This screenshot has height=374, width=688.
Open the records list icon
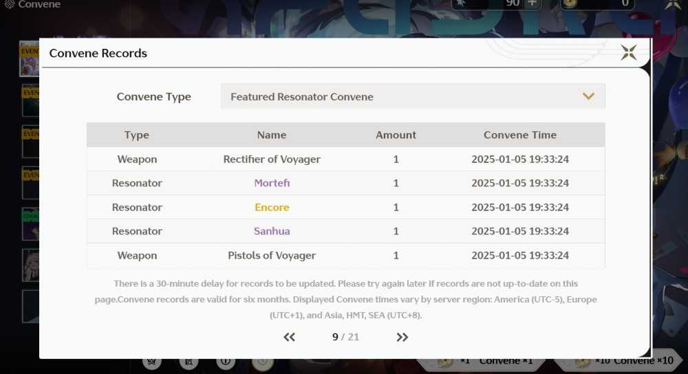[189, 362]
